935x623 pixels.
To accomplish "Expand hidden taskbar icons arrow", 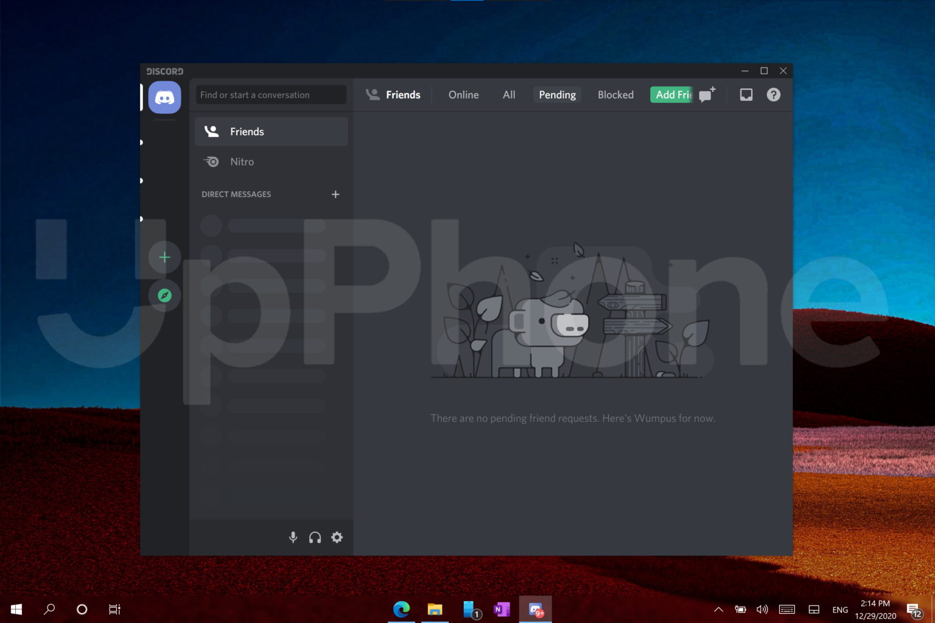I will (718, 609).
